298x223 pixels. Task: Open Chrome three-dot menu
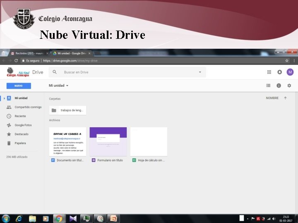pos(294,61)
